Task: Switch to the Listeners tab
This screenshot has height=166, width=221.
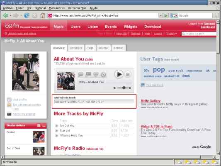Action: tap(76, 48)
